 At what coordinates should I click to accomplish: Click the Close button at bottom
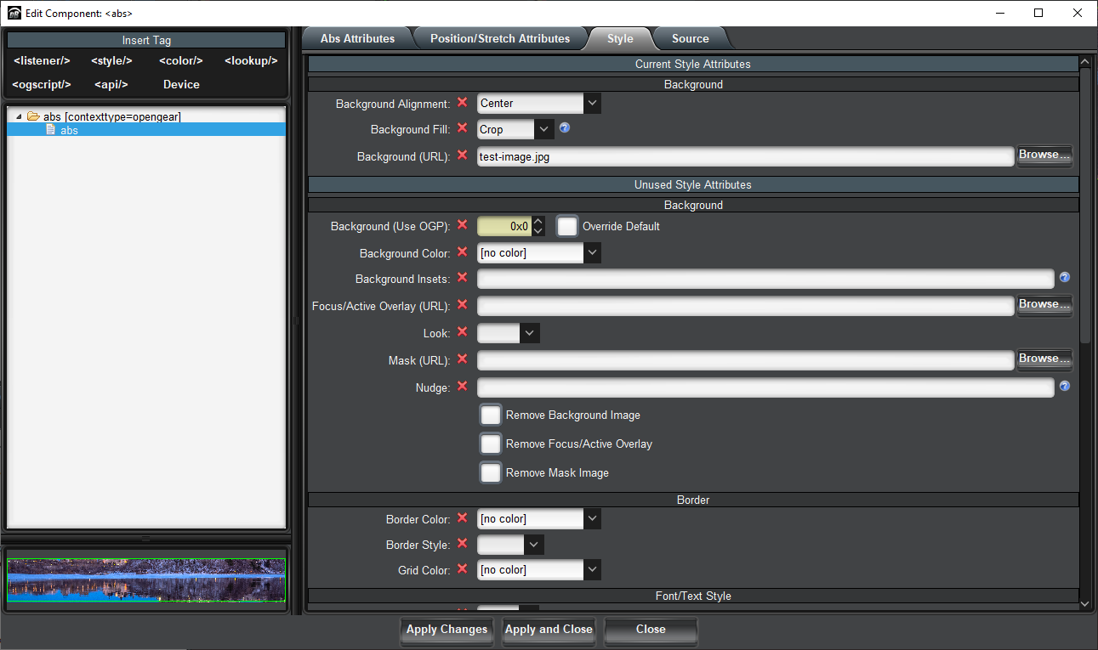point(651,630)
